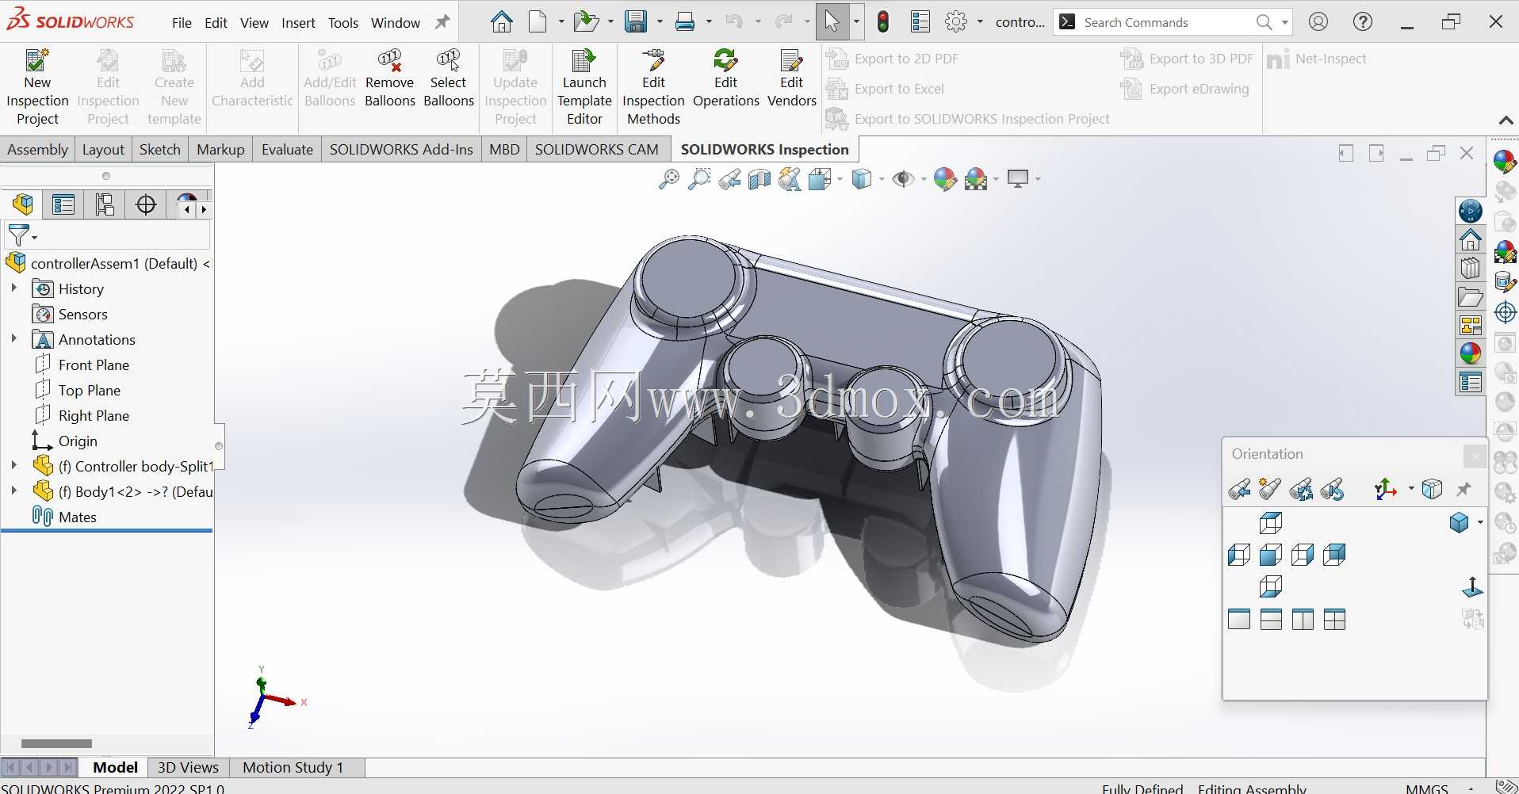1519x794 pixels.
Task: Open SOLIDWORKS Resources in task pane
Action: (x=1471, y=239)
